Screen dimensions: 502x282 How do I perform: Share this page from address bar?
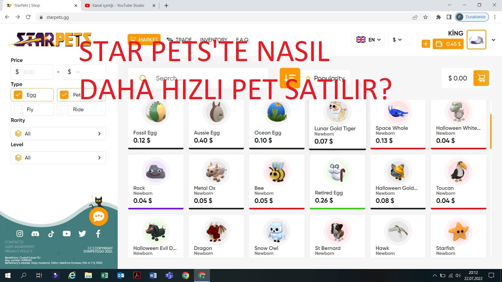[415, 17]
